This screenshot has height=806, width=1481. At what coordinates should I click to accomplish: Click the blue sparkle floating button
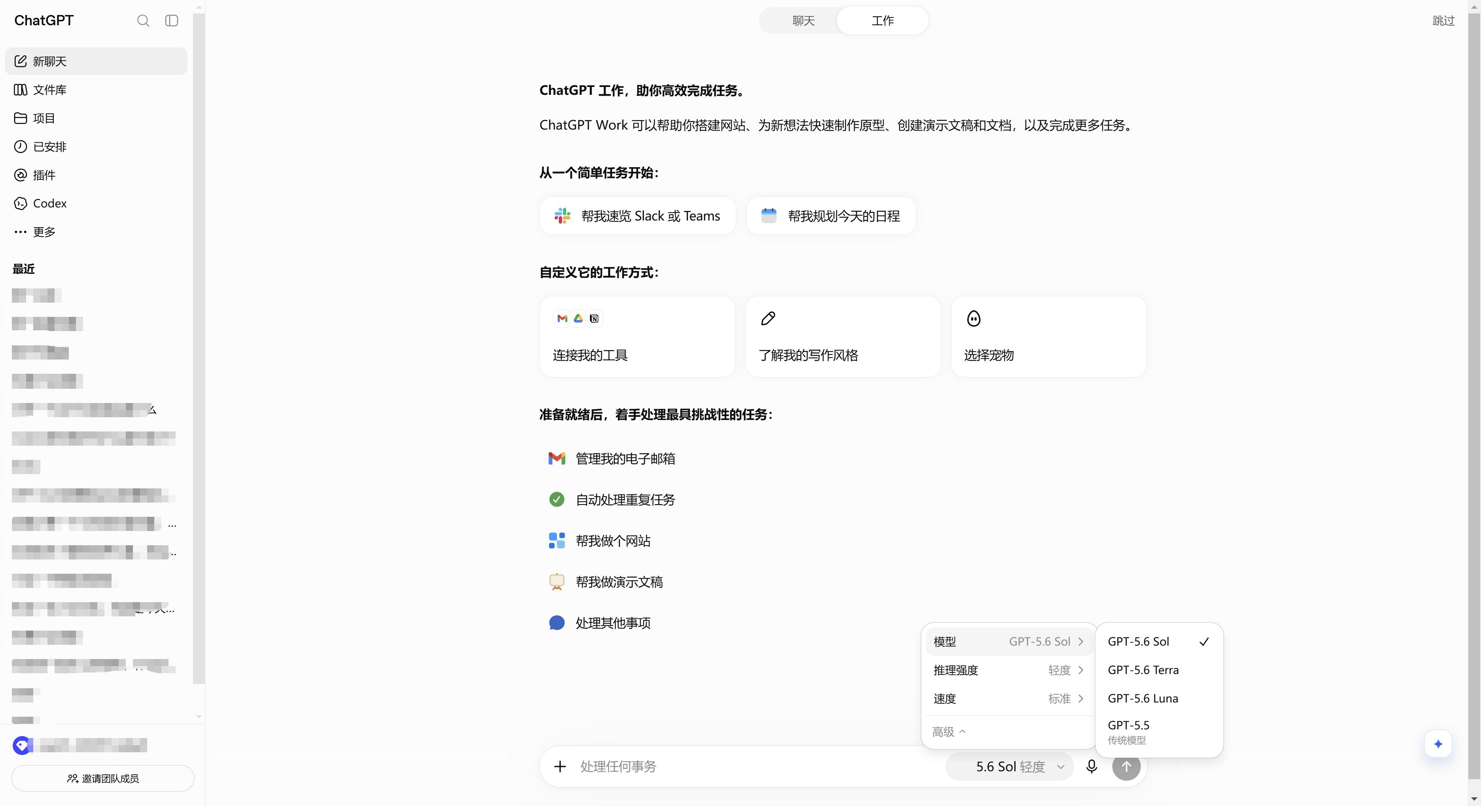coord(1438,744)
